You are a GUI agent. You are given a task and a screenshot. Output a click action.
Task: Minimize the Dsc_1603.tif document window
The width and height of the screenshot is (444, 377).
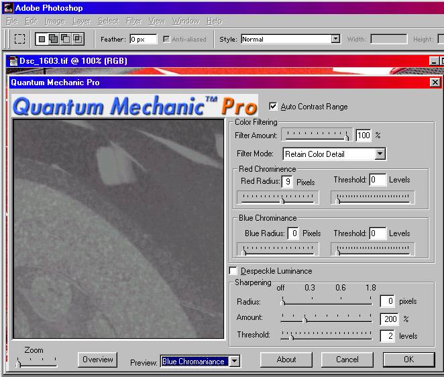coord(433,61)
